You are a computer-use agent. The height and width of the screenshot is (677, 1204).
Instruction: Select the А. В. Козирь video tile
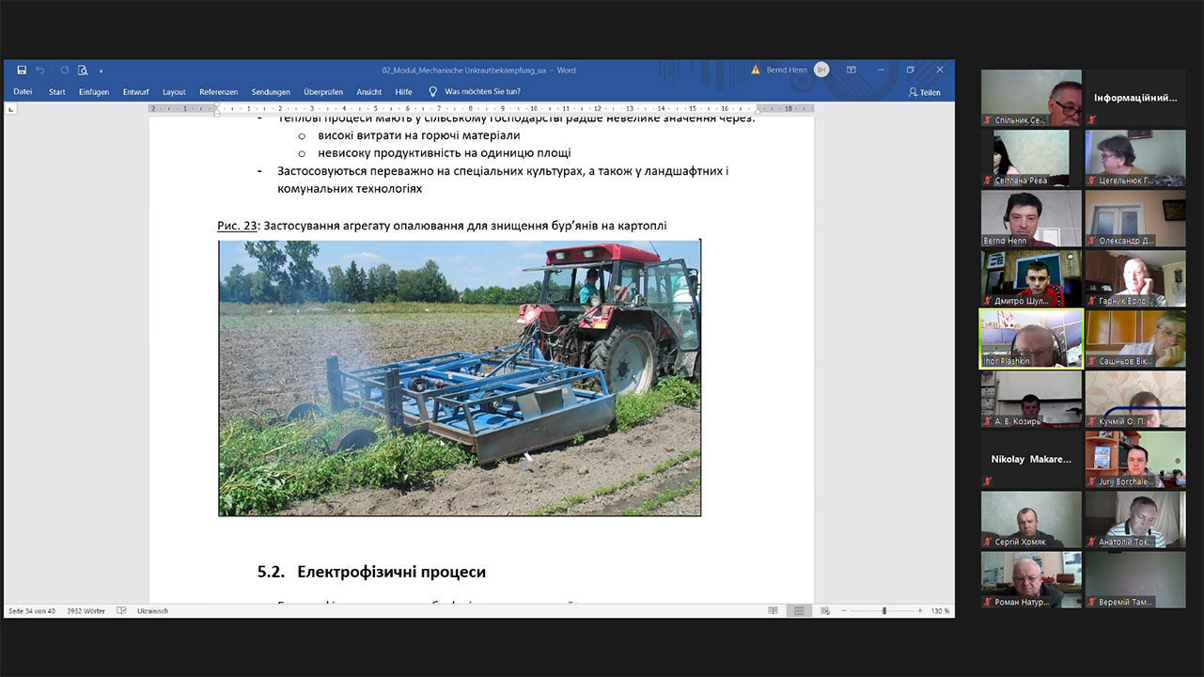click(x=1031, y=399)
